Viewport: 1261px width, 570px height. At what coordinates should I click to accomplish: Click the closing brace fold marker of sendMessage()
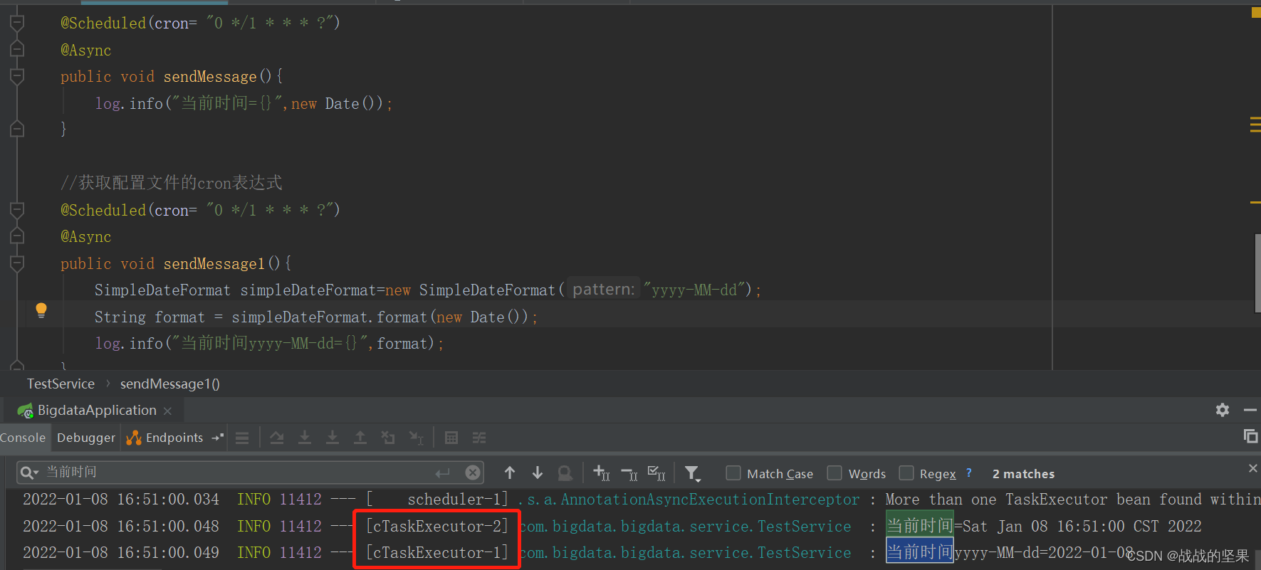click(x=17, y=129)
